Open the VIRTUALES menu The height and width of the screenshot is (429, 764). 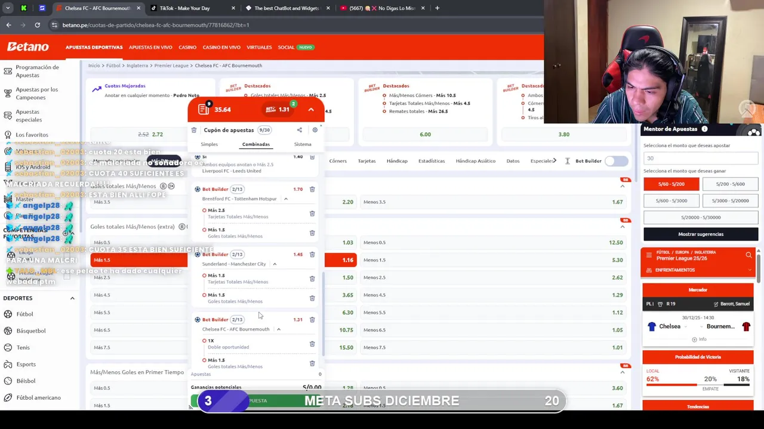click(x=259, y=47)
